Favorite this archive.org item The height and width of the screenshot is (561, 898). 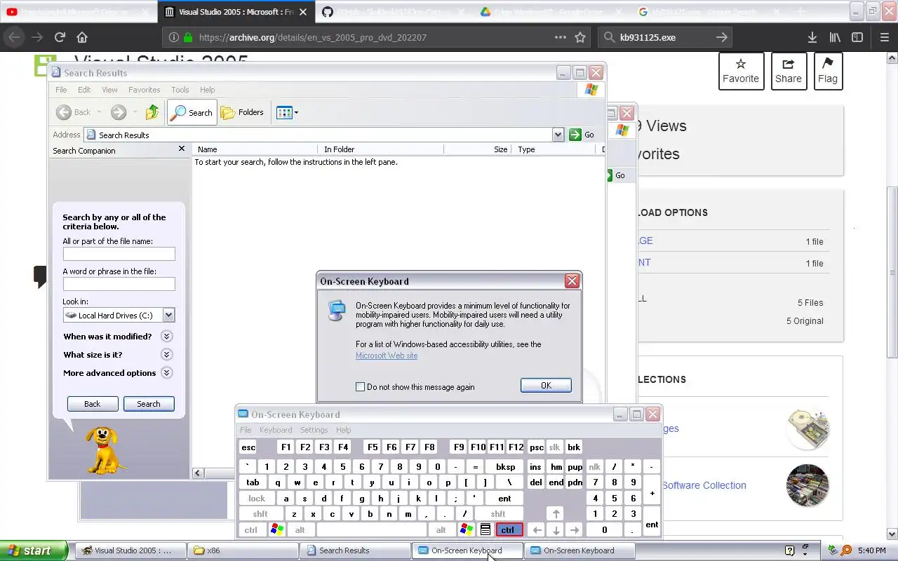pyautogui.click(x=741, y=71)
